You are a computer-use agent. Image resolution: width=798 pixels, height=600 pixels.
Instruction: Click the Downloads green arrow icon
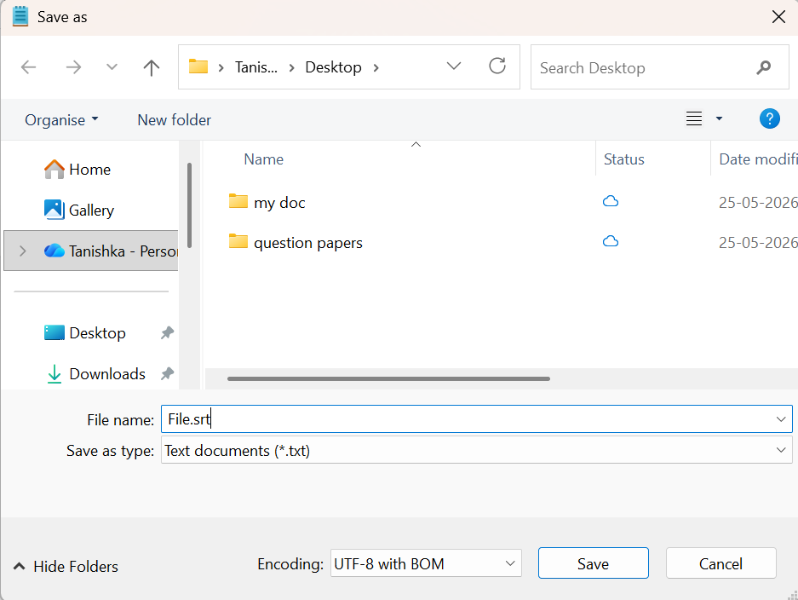(x=54, y=374)
